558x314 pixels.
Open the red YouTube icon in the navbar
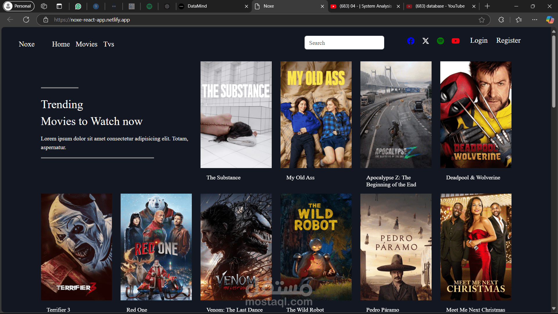455,41
